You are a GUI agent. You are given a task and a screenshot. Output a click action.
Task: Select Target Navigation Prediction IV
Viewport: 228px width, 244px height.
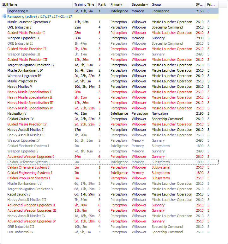pos(113,65)
